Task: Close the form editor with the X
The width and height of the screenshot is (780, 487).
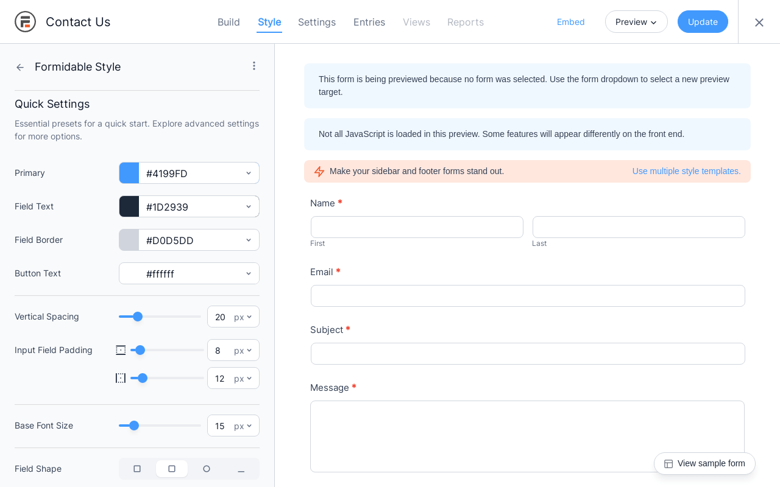Action: [x=759, y=23]
